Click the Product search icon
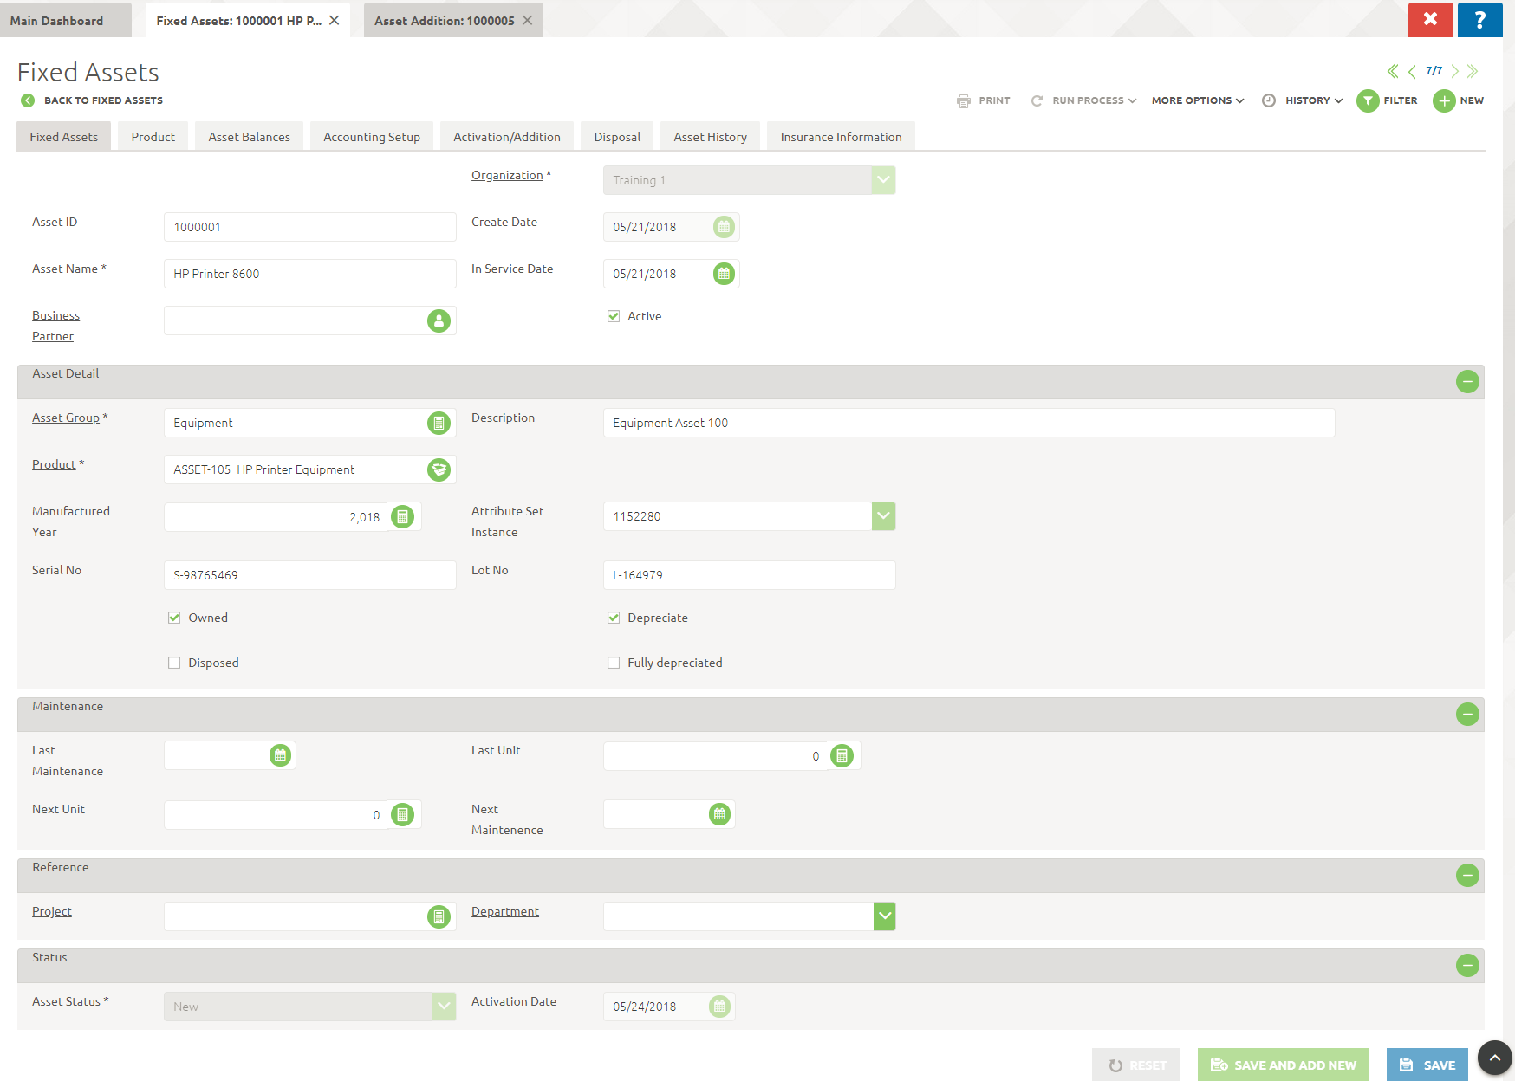 coord(439,469)
